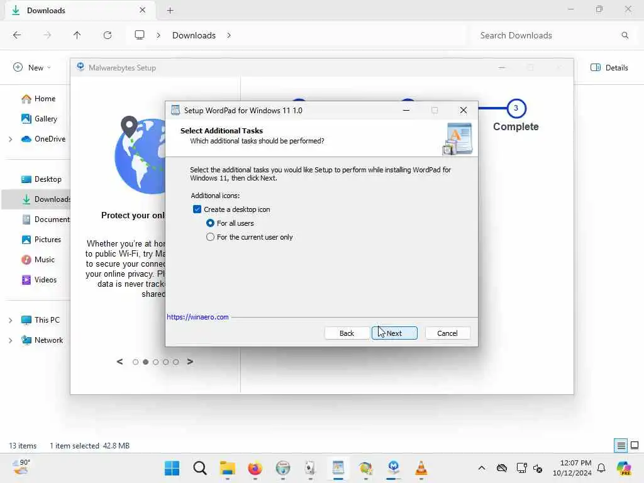The height and width of the screenshot is (483, 644).
Task: Select first carousel dot in Malwarebytes Setup
Action: 135,362
